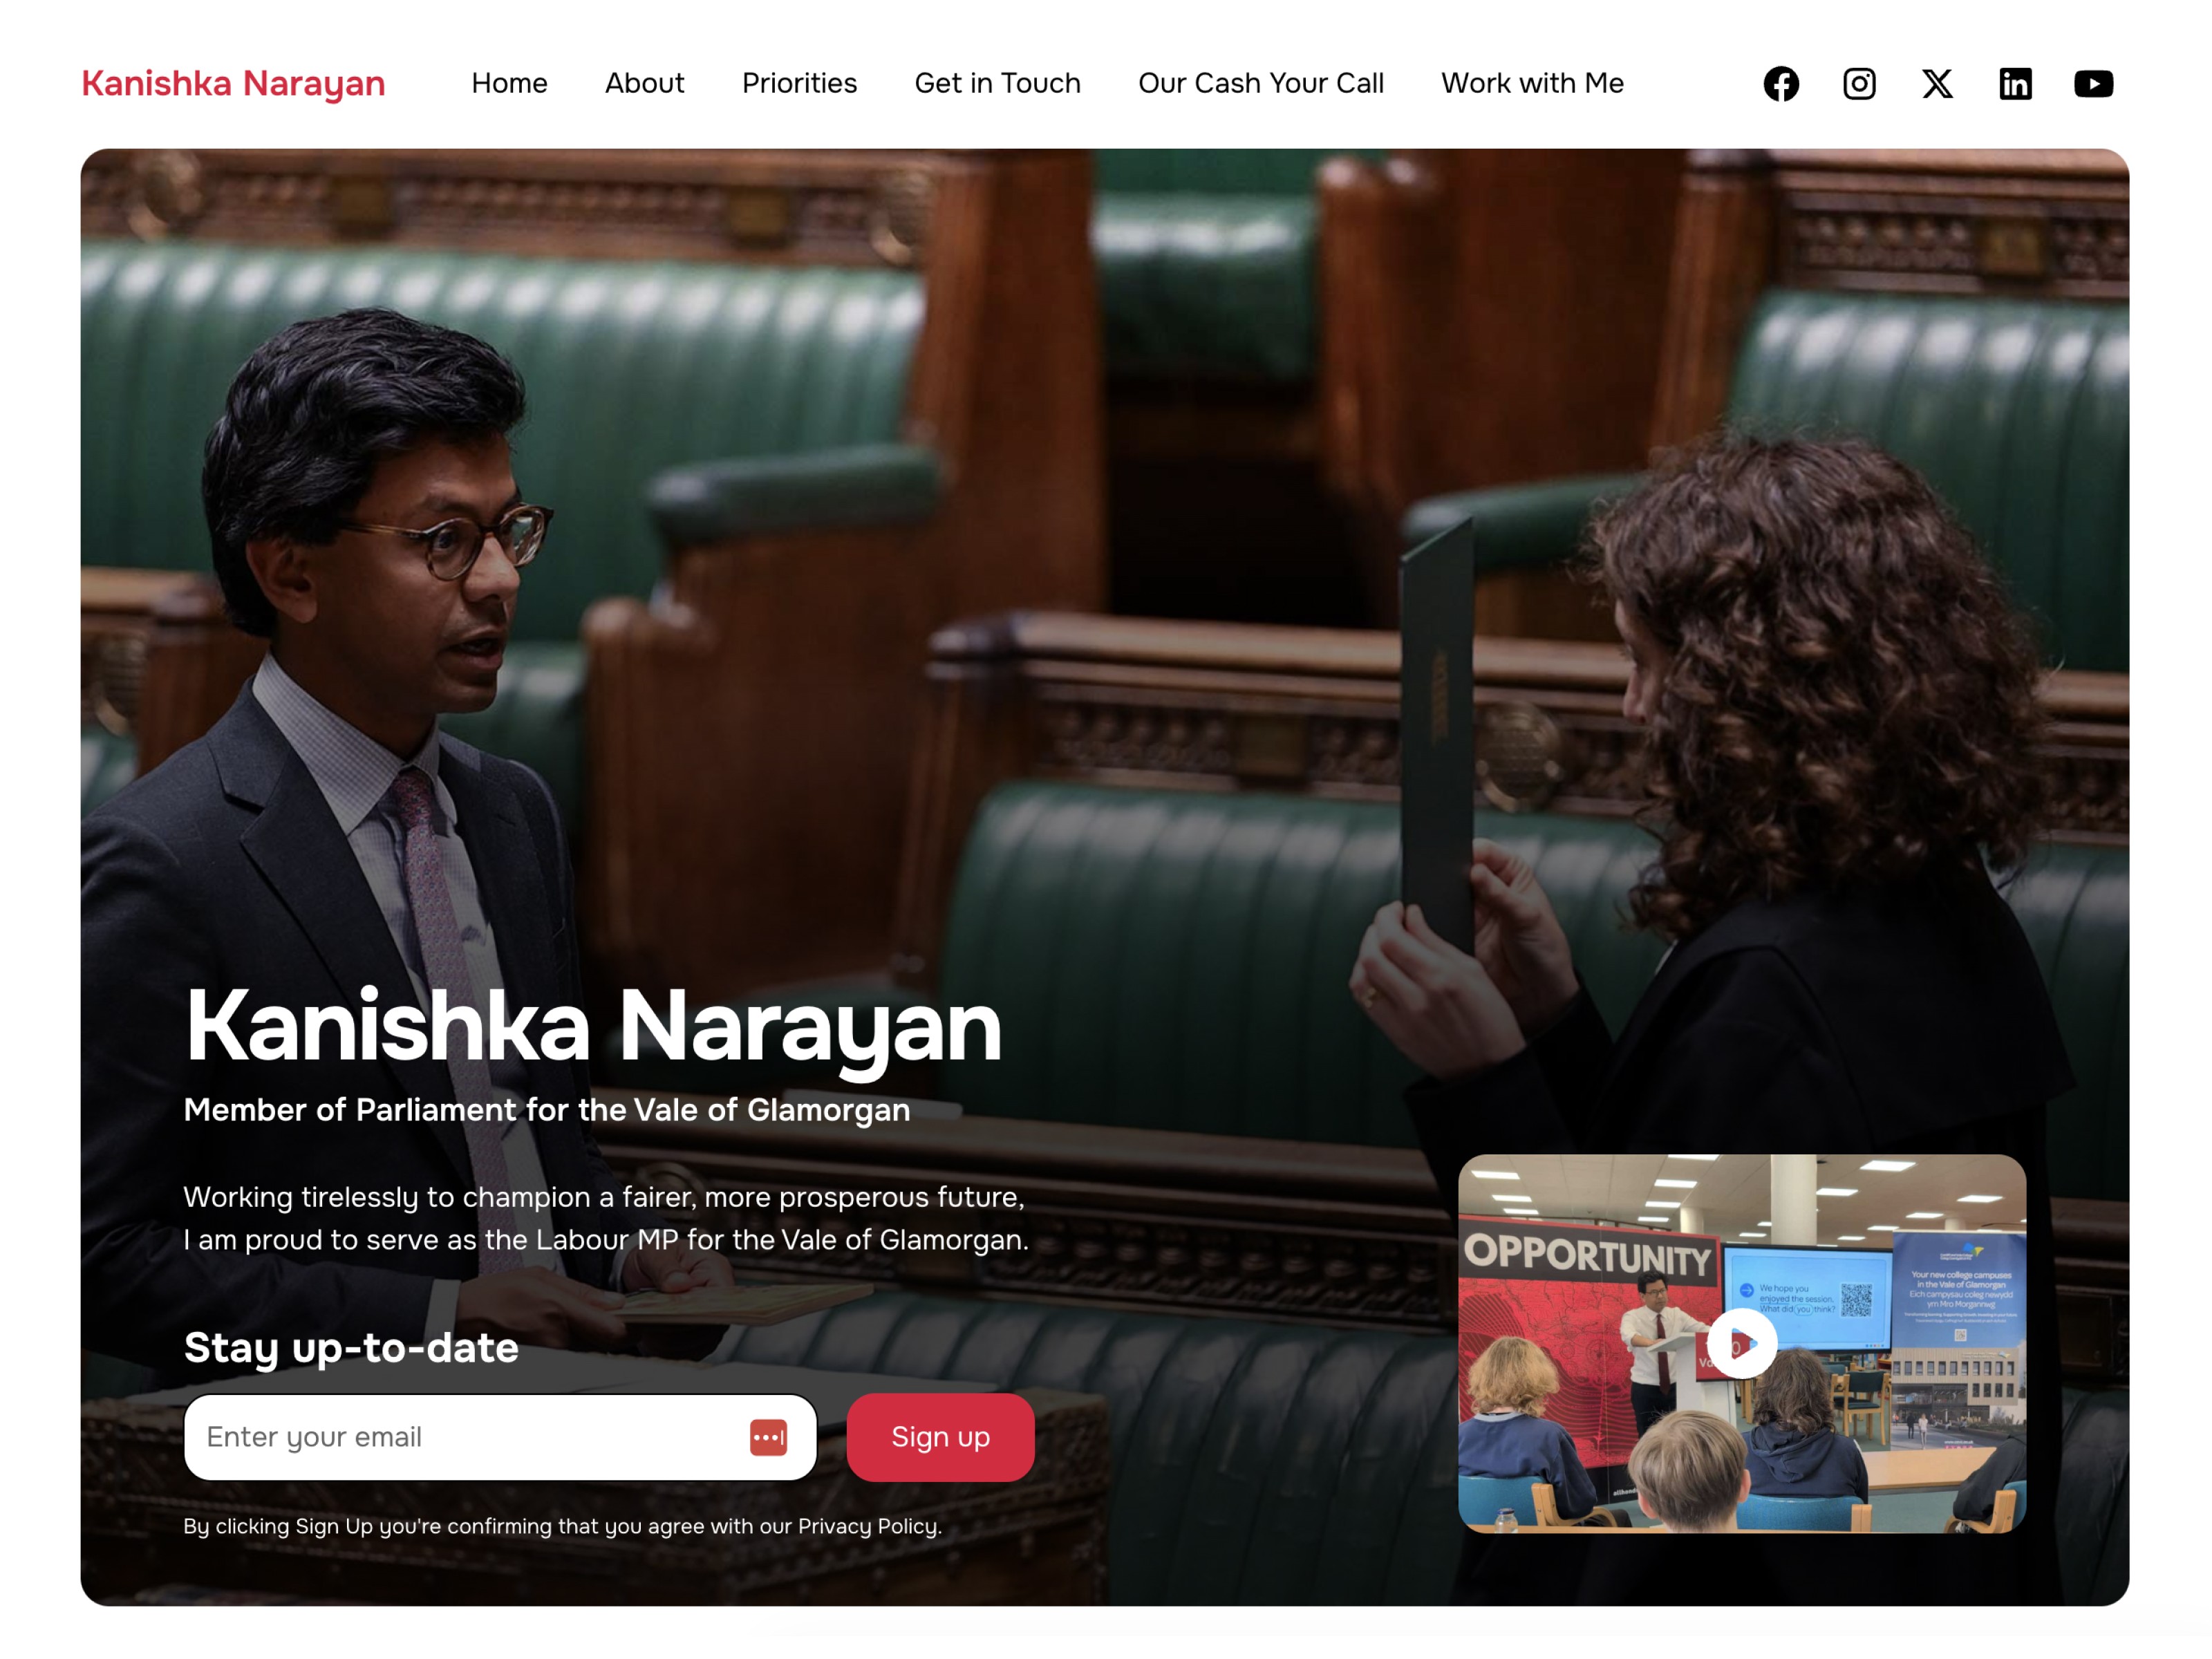Open Work with Me page
This screenshot has height=1659, width=2212.
click(x=1531, y=83)
